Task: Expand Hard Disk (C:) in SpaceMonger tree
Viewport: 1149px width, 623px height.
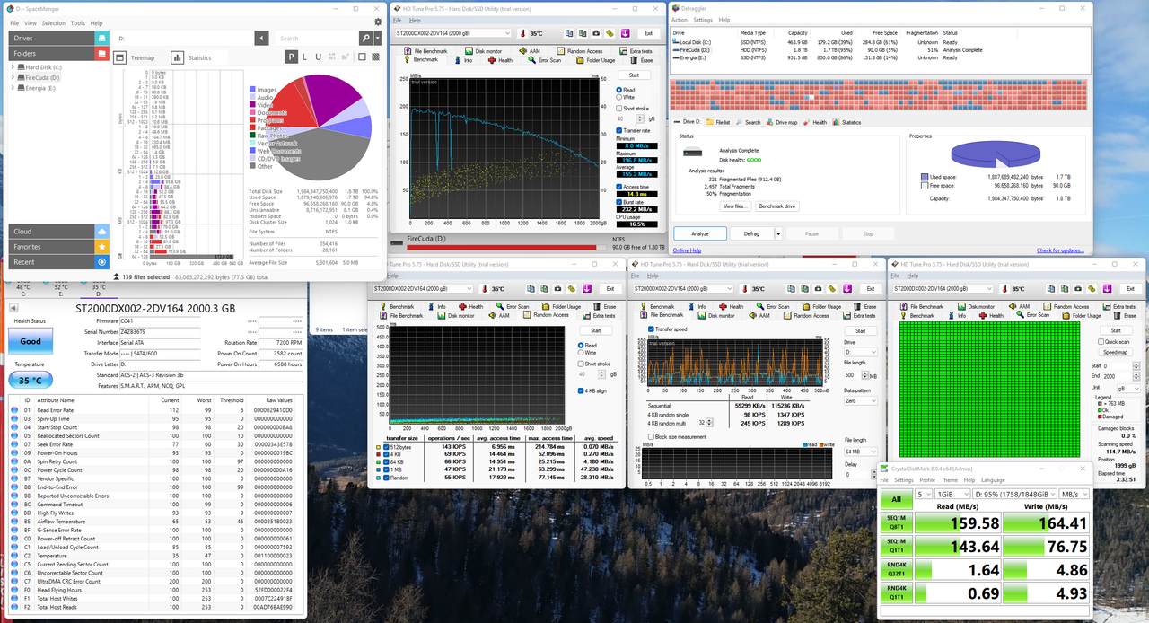Action: [x=13, y=67]
